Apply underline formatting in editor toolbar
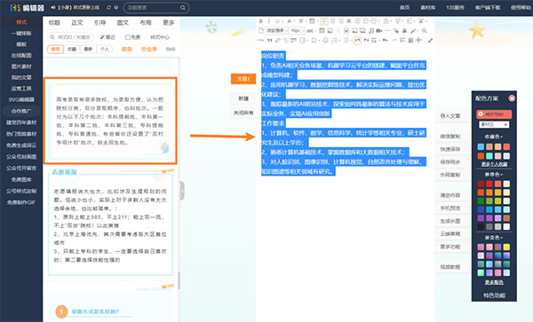This screenshot has width=533, height=322. click(x=277, y=21)
